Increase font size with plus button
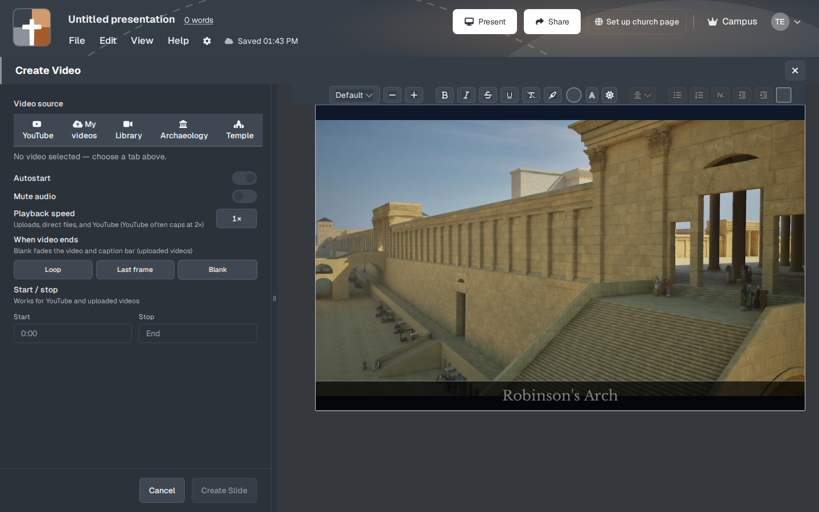819x512 pixels. click(x=414, y=95)
